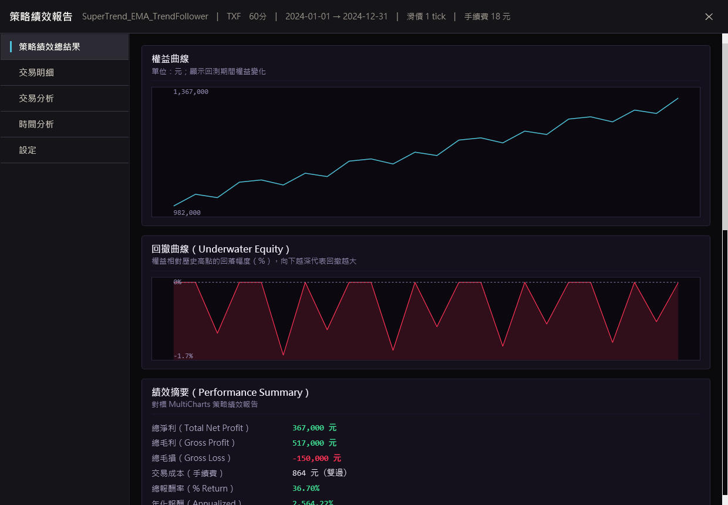Click the 權益曲線 equity line chart
This screenshot has width=728, height=505.
(x=426, y=152)
